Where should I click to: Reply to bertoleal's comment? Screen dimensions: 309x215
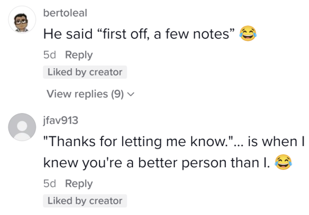(79, 55)
